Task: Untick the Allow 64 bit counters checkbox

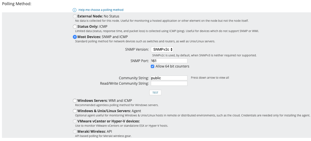Action: tap(153, 67)
